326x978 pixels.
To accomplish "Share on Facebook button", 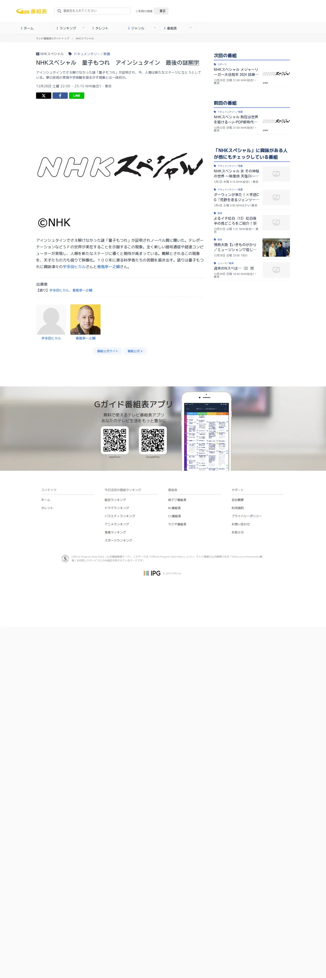I will 60,96.
